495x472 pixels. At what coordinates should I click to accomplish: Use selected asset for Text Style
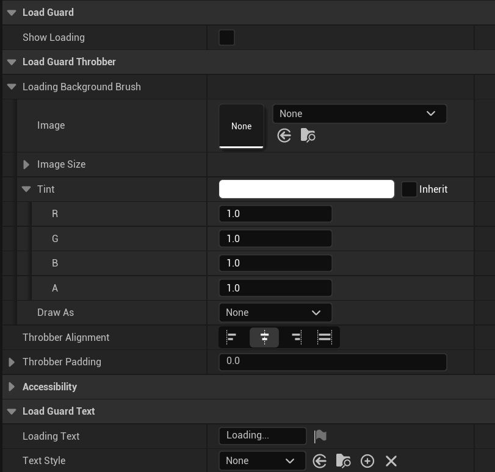coord(319,461)
